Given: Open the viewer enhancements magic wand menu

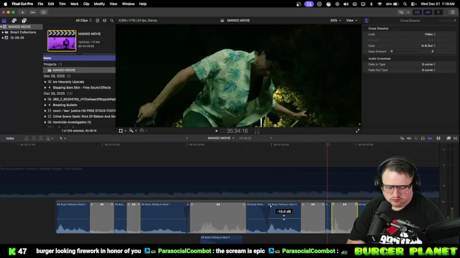Looking at the screenshot, I should coord(133,131).
